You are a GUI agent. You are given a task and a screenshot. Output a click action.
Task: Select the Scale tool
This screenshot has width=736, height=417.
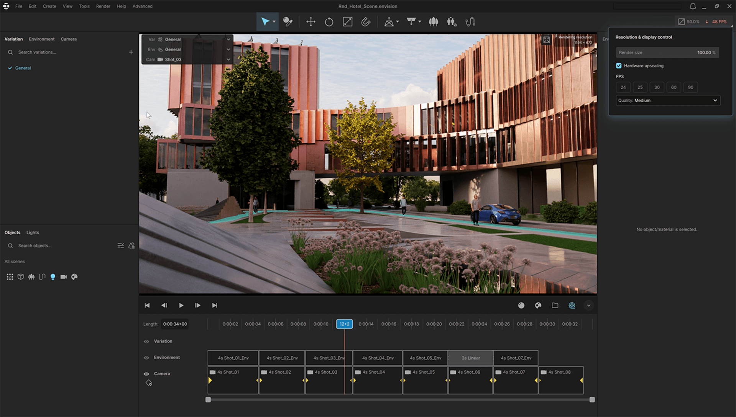click(x=348, y=21)
